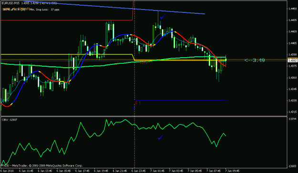
Task: Select the blue S1 horizontal support line
Action: tap(180, 100)
